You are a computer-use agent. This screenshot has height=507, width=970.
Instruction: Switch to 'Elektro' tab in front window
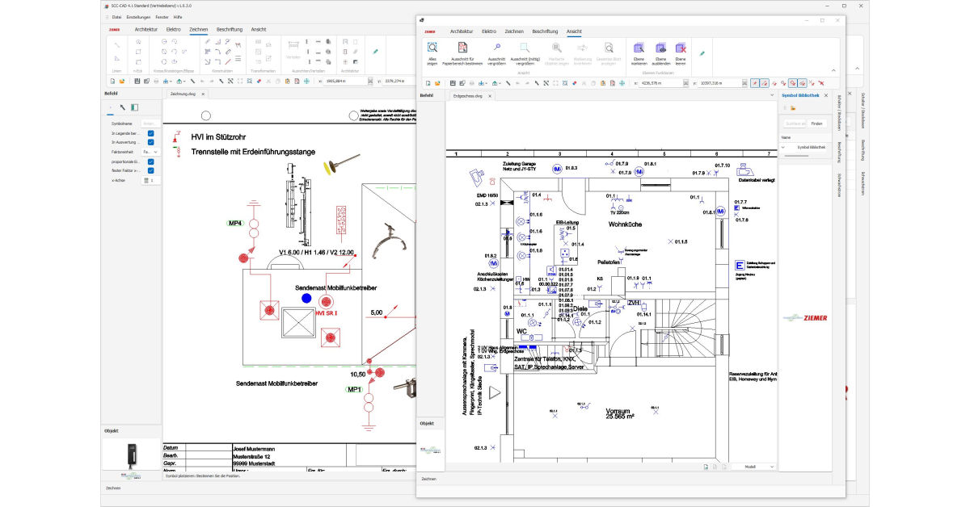click(489, 31)
